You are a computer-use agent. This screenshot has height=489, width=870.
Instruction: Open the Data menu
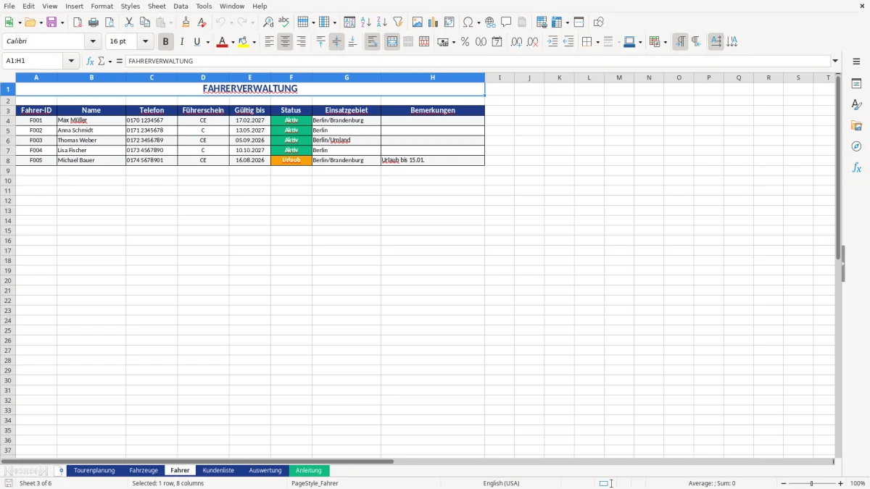tap(180, 6)
